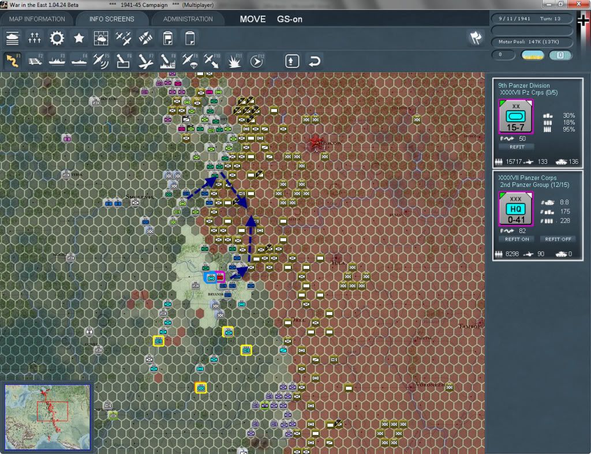Click the 15717 men count for 9th Panzer
Screen dimensions: 591x454
coord(514,162)
